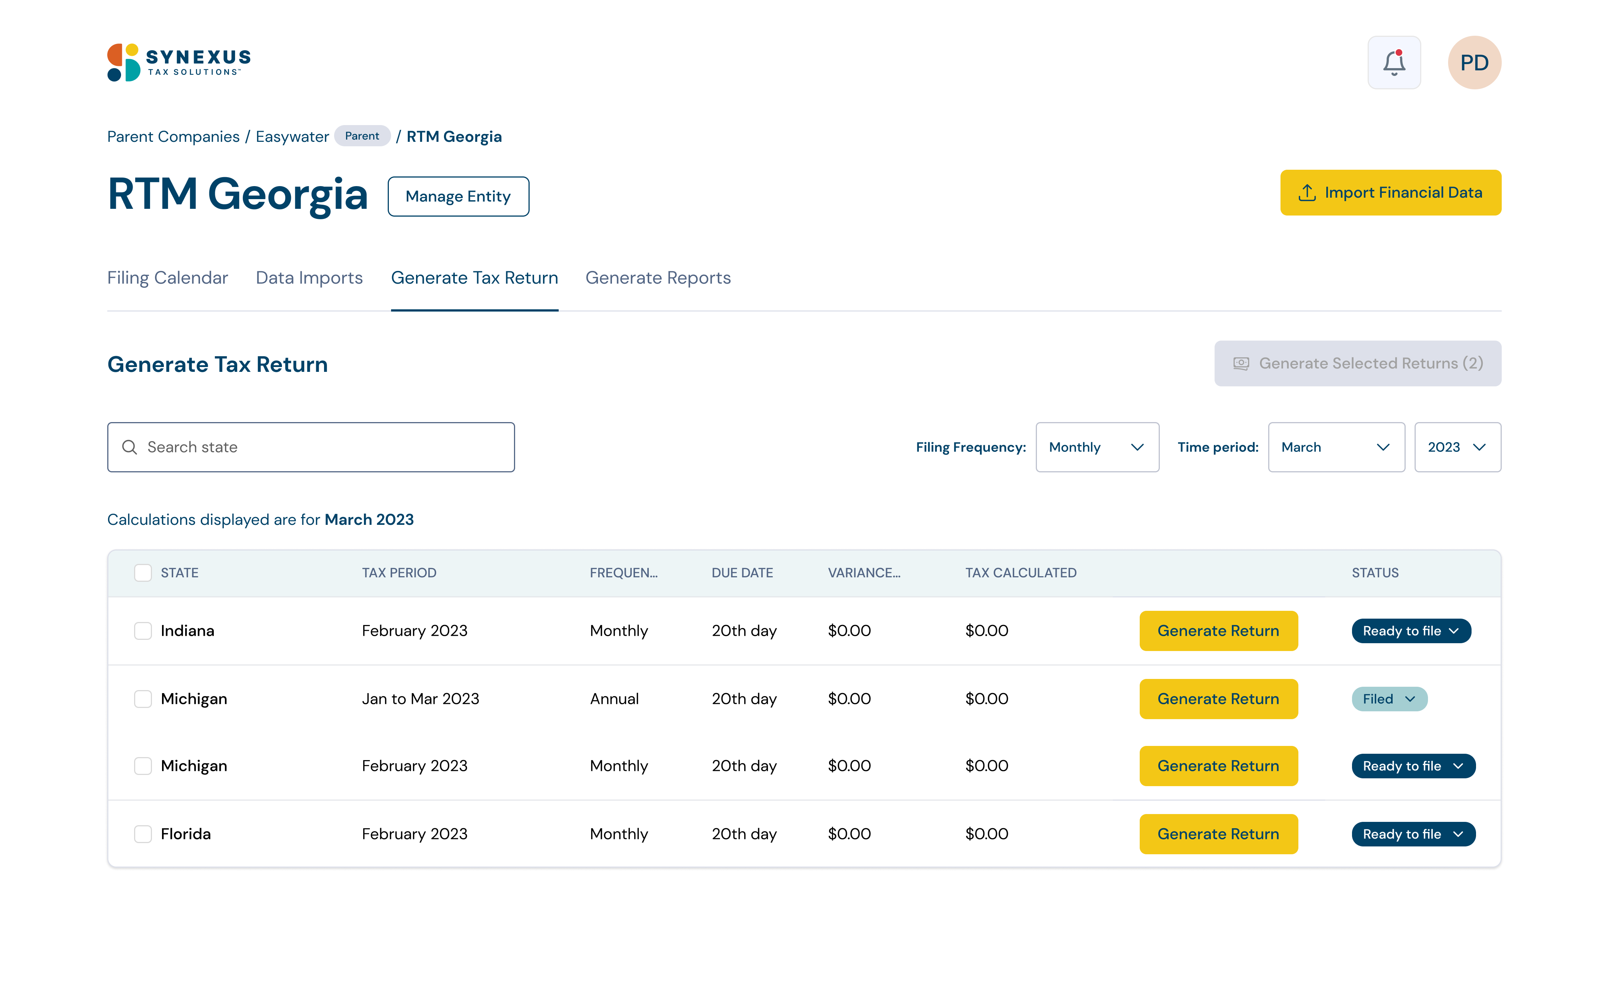Click the Synexus Tax Solutions logo

point(179,63)
